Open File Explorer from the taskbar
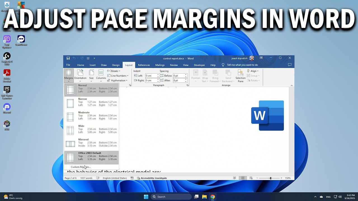Viewport: 358px width, 201px height. pyautogui.click(x=204, y=197)
